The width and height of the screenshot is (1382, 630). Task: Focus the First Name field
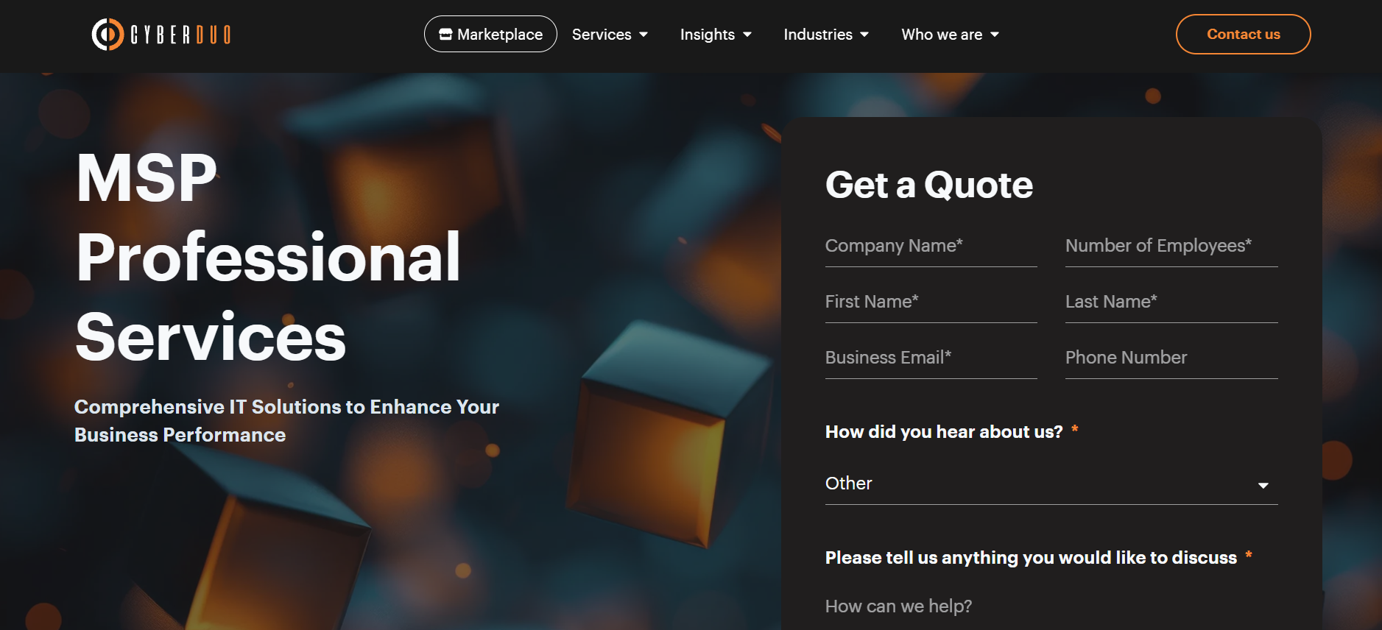(931, 302)
